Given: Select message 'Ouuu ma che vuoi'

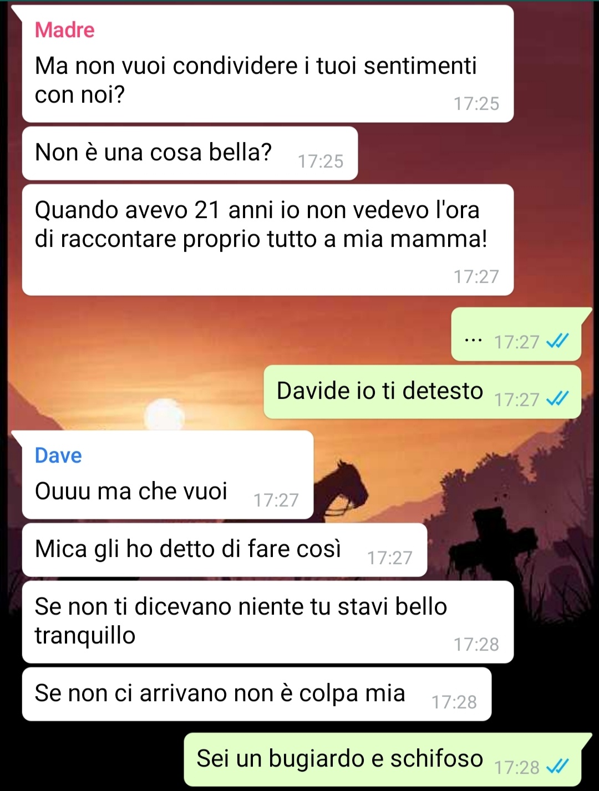Looking at the screenshot, I should (x=167, y=475).
